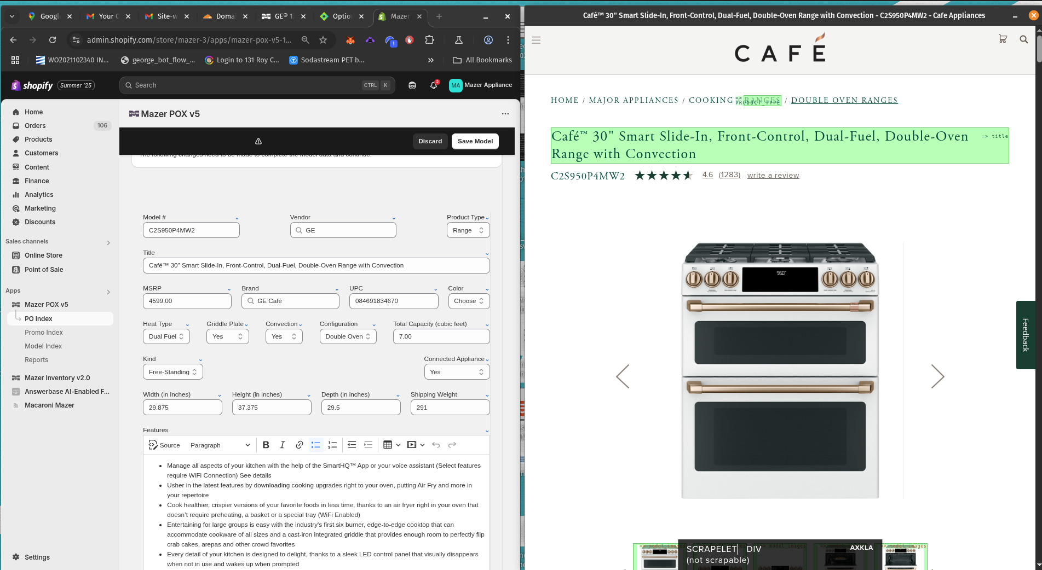Open the Product Type dropdown set to Range

click(468, 230)
